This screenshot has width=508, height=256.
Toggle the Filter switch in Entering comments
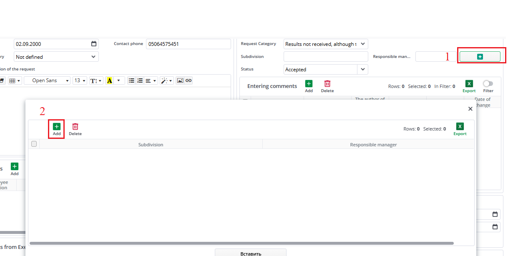(488, 84)
